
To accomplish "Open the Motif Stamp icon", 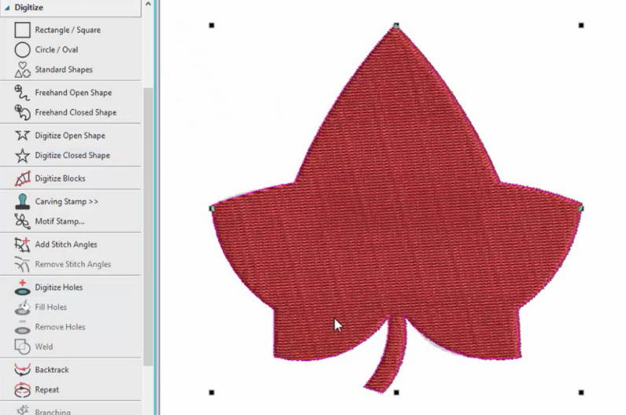I will (22, 221).
